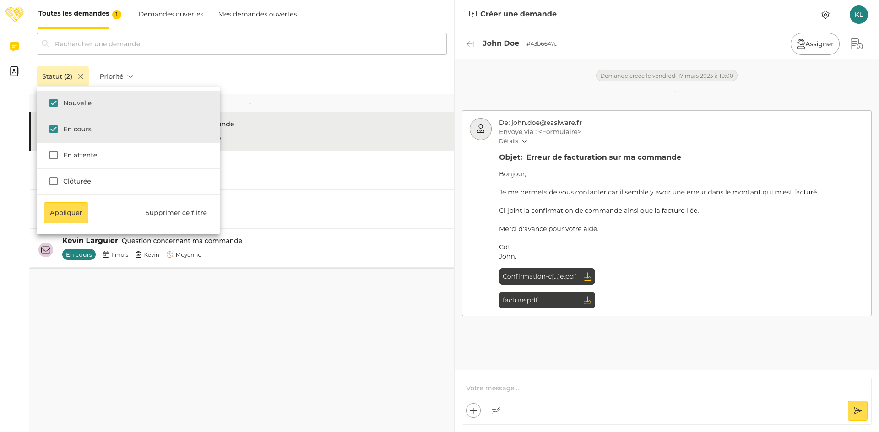Expand the Priorité filter dropdown
The width and height of the screenshot is (879, 432).
point(116,76)
